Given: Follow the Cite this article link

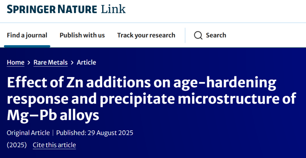Looking at the screenshot, I should (x=54, y=145).
